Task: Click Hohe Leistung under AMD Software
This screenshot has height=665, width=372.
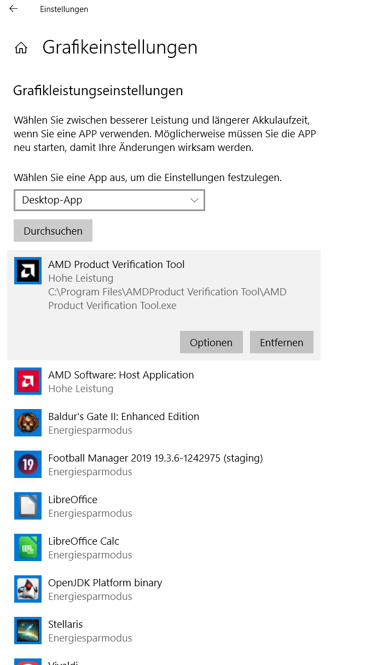Action: pyautogui.click(x=81, y=388)
